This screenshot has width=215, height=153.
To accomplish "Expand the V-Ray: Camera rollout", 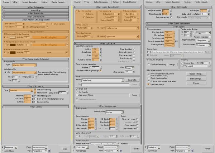I will coord(35,107).
